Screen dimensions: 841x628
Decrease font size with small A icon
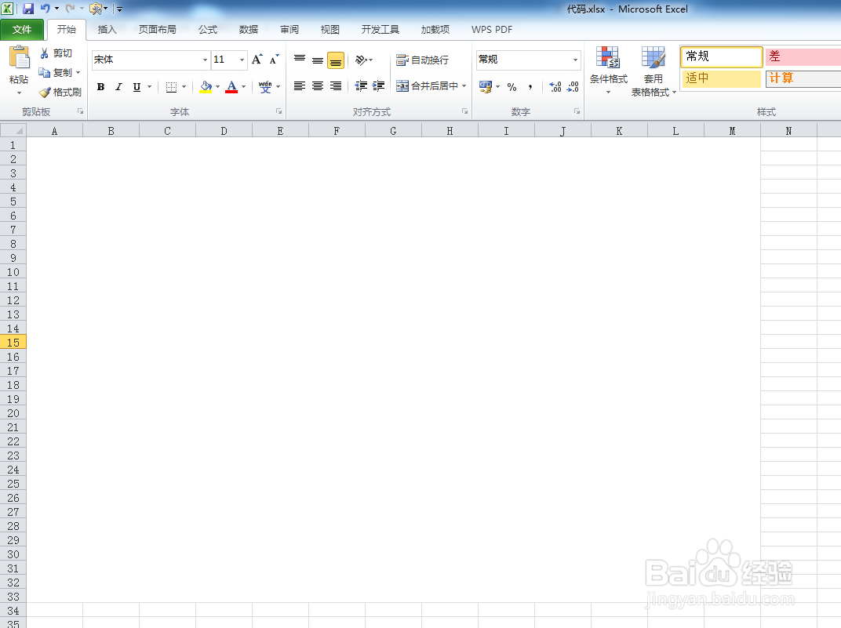click(x=274, y=60)
